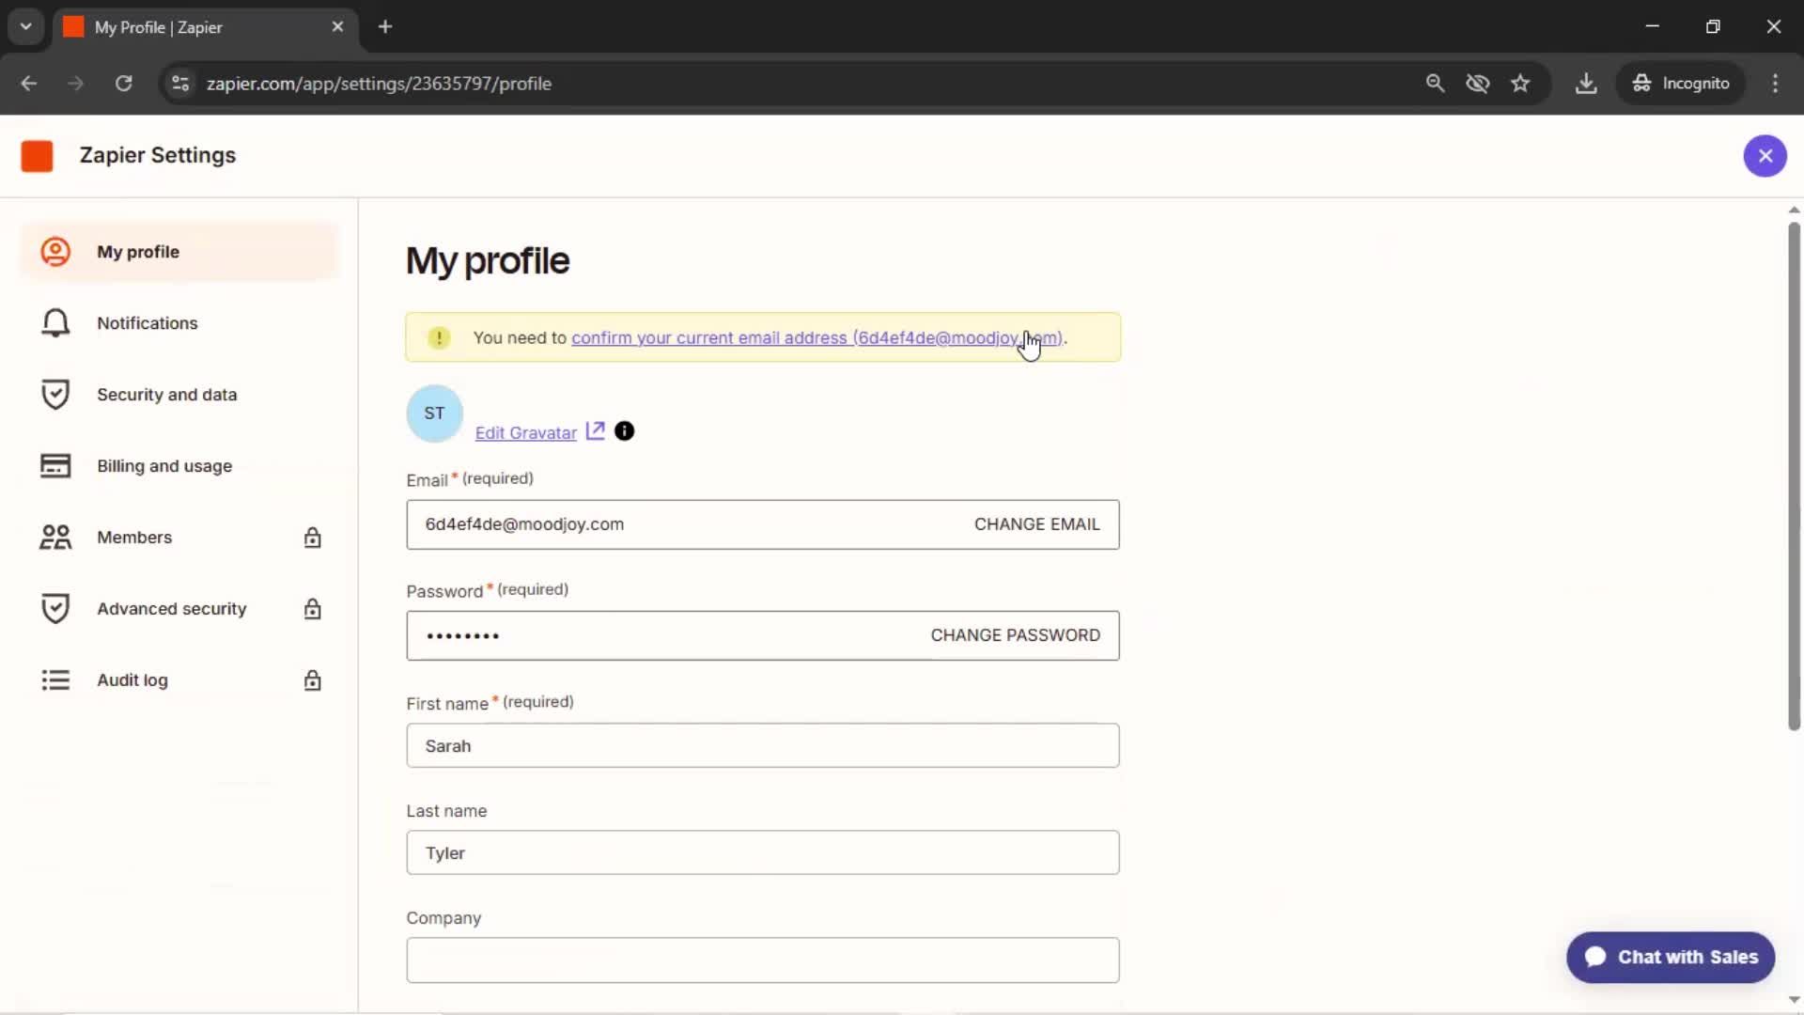The width and height of the screenshot is (1804, 1015).
Task: Click the First name field with Sarah
Action: click(763, 745)
